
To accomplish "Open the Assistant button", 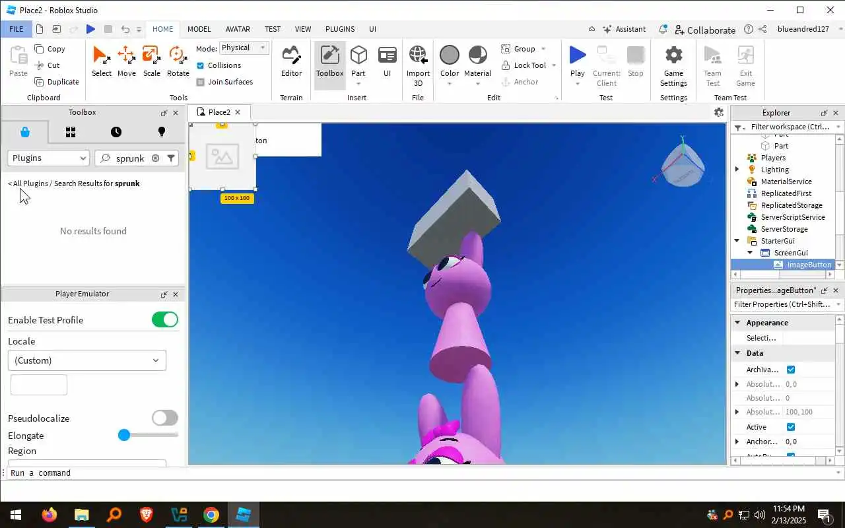I will (x=625, y=29).
